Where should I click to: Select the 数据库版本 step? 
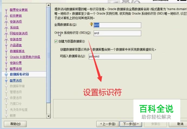pos(17,51)
